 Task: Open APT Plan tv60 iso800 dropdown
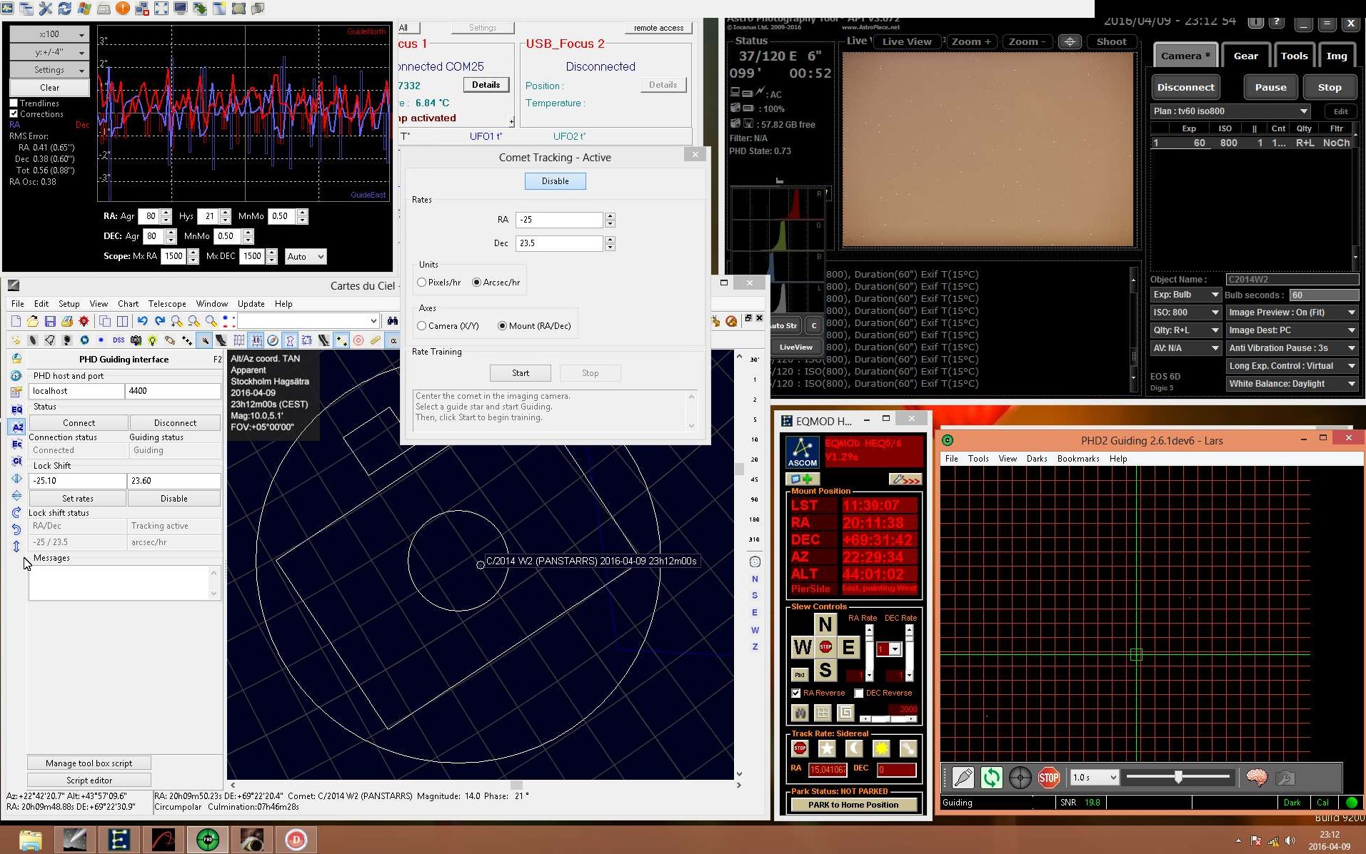tap(1231, 111)
